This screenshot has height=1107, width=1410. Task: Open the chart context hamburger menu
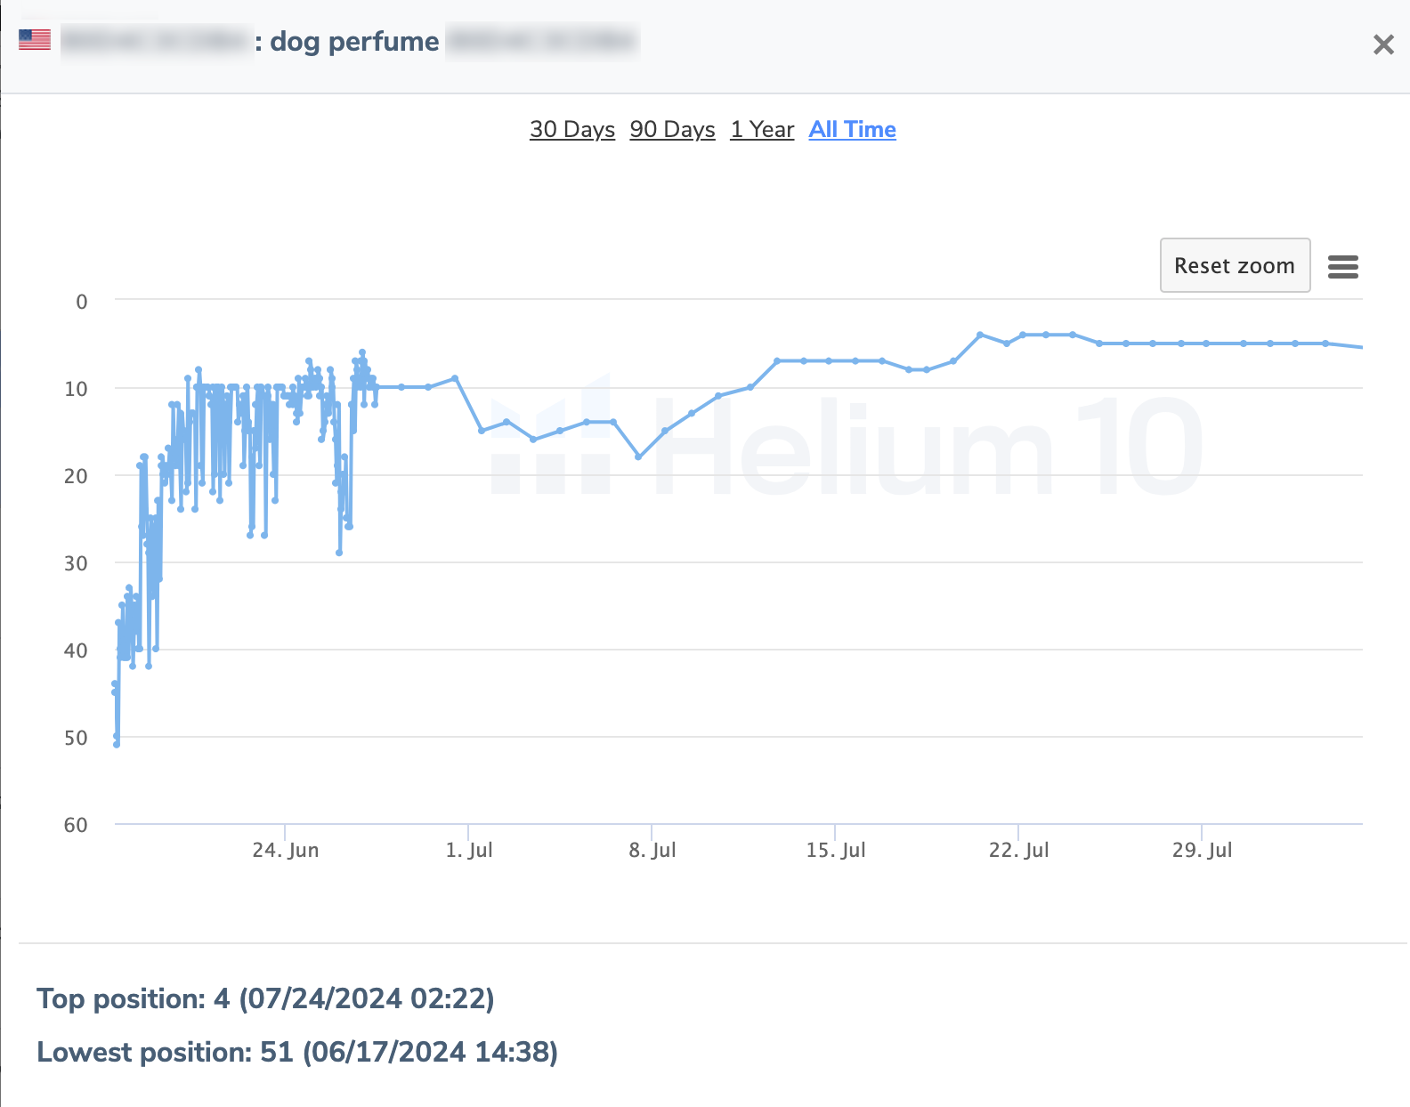pyautogui.click(x=1342, y=266)
